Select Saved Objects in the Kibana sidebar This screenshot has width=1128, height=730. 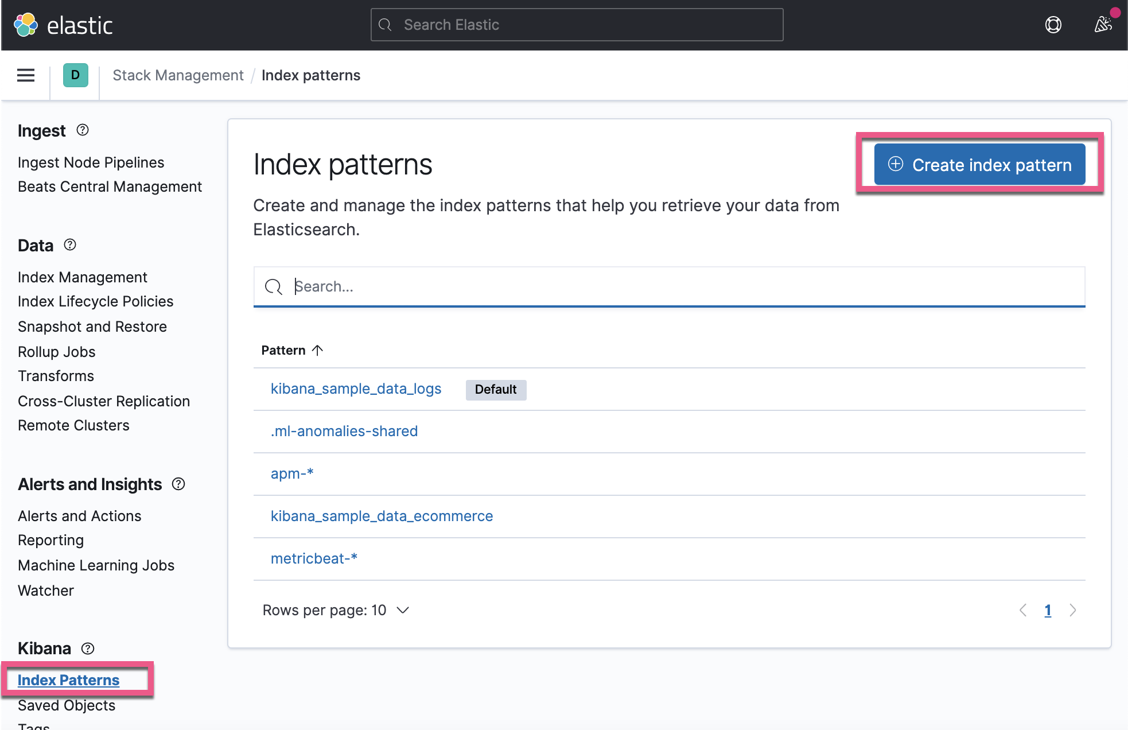(66, 705)
